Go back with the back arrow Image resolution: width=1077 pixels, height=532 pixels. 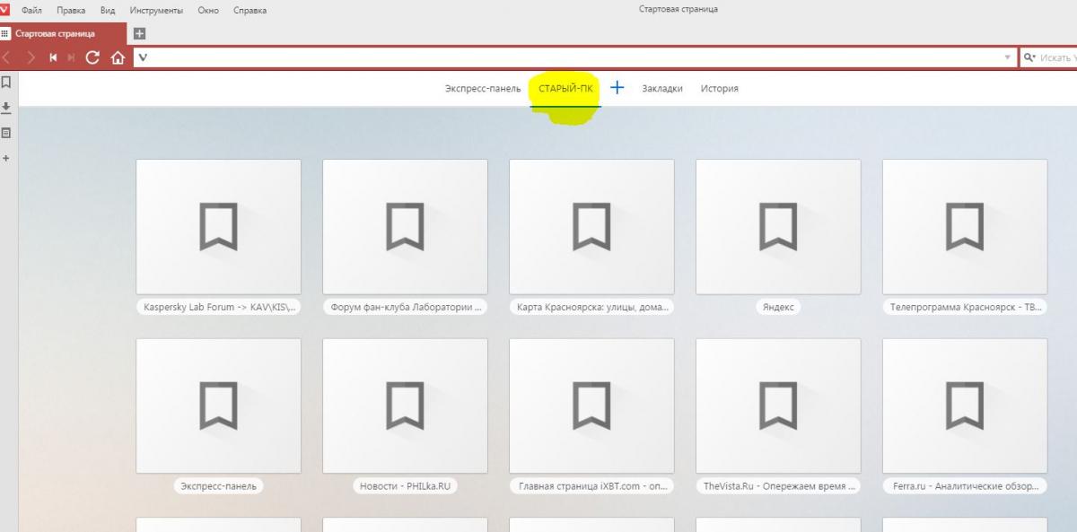(7, 57)
